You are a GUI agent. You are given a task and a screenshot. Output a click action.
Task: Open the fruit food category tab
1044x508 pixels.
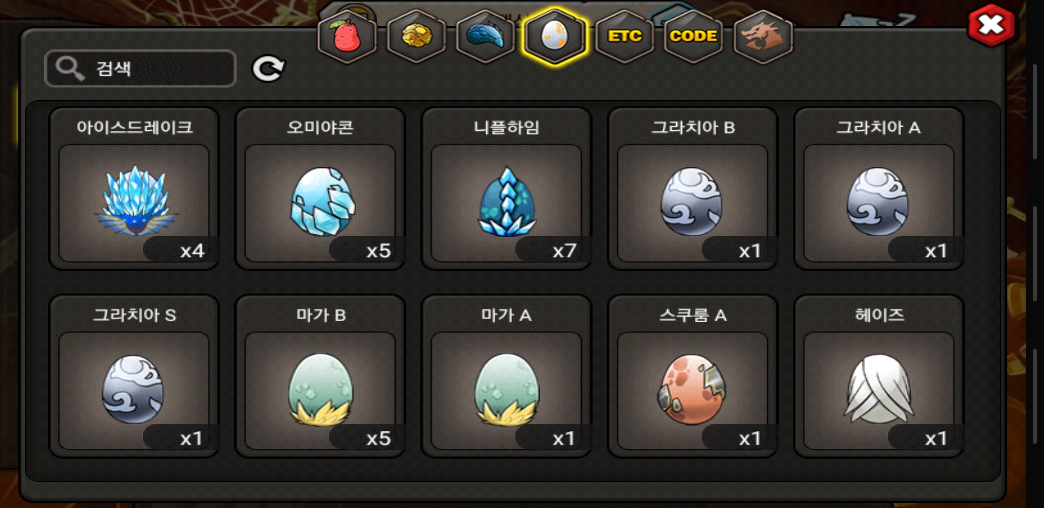(x=347, y=37)
